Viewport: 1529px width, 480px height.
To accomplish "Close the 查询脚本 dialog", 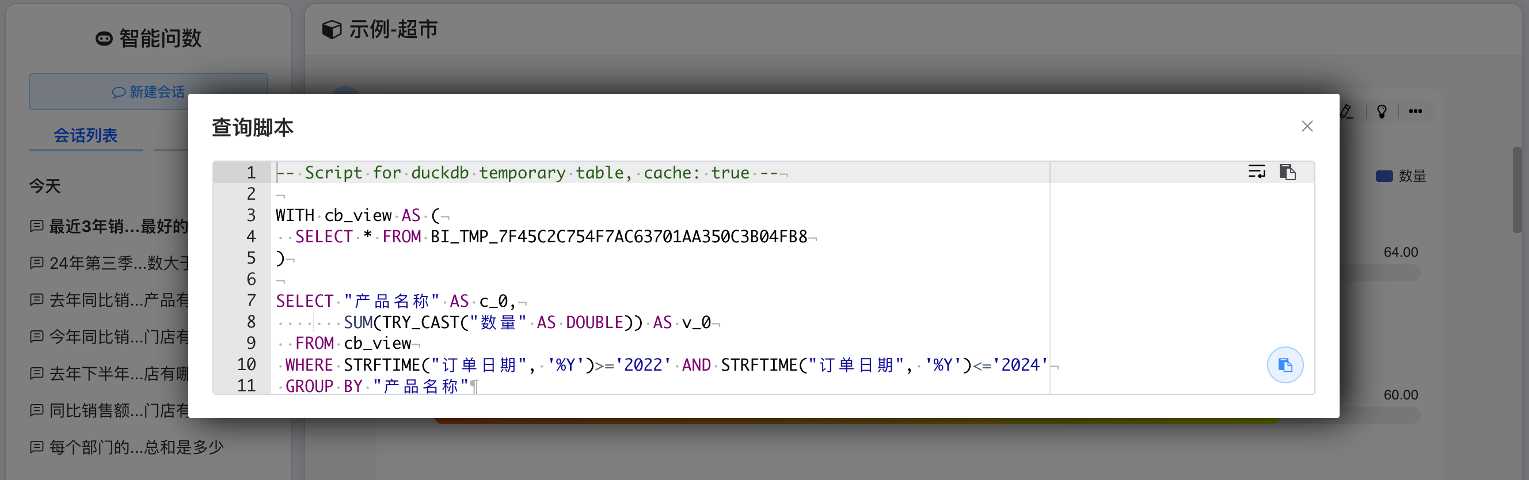I will 1306,127.
